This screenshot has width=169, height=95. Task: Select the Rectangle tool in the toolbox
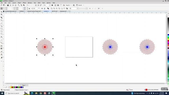pyautogui.click(x=2, y=29)
